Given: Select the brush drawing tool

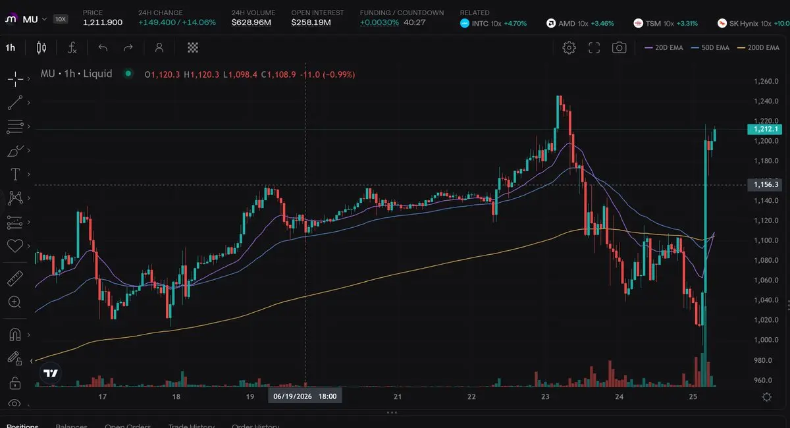Looking at the screenshot, I should [x=15, y=150].
